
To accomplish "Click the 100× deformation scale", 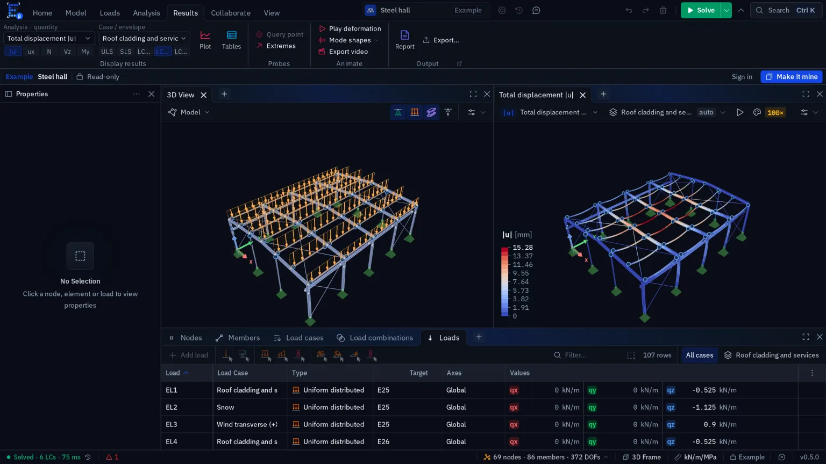I will (775, 112).
